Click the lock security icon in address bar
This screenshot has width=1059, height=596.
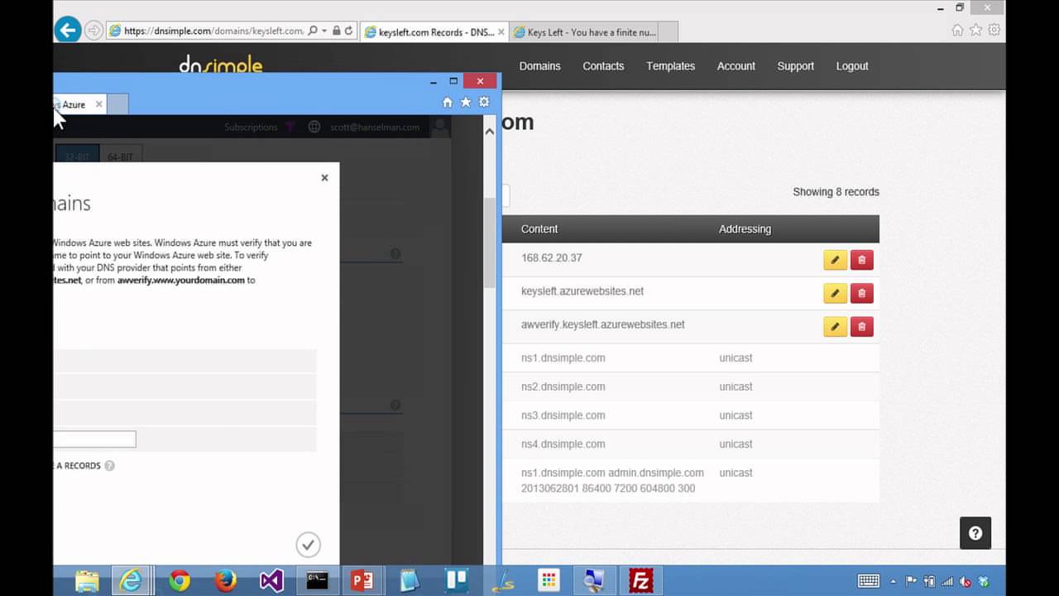(336, 31)
